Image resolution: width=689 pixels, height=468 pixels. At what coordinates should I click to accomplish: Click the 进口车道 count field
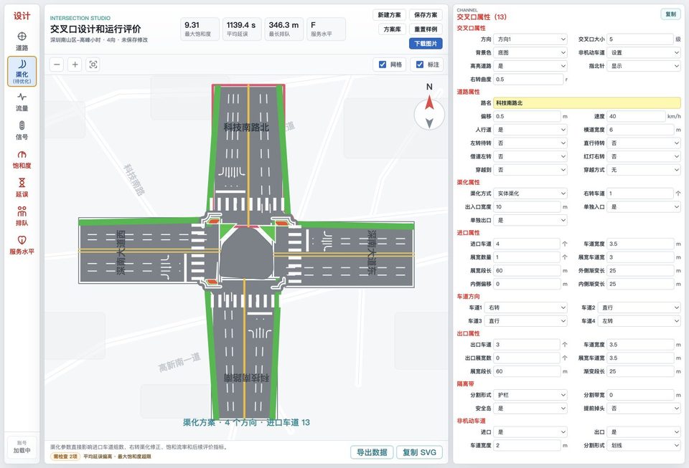pyautogui.click(x=526, y=244)
